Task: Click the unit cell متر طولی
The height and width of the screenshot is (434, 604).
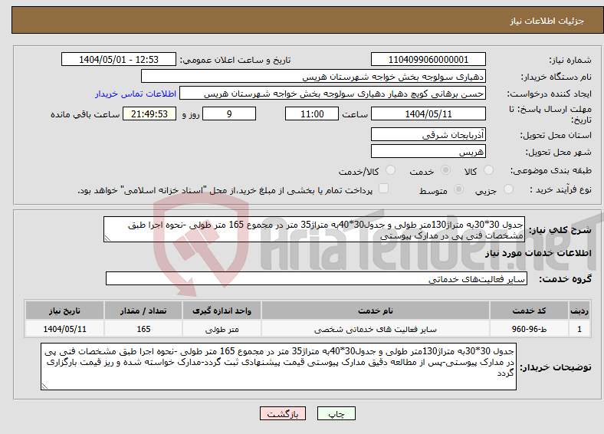Action: pyautogui.click(x=222, y=329)
